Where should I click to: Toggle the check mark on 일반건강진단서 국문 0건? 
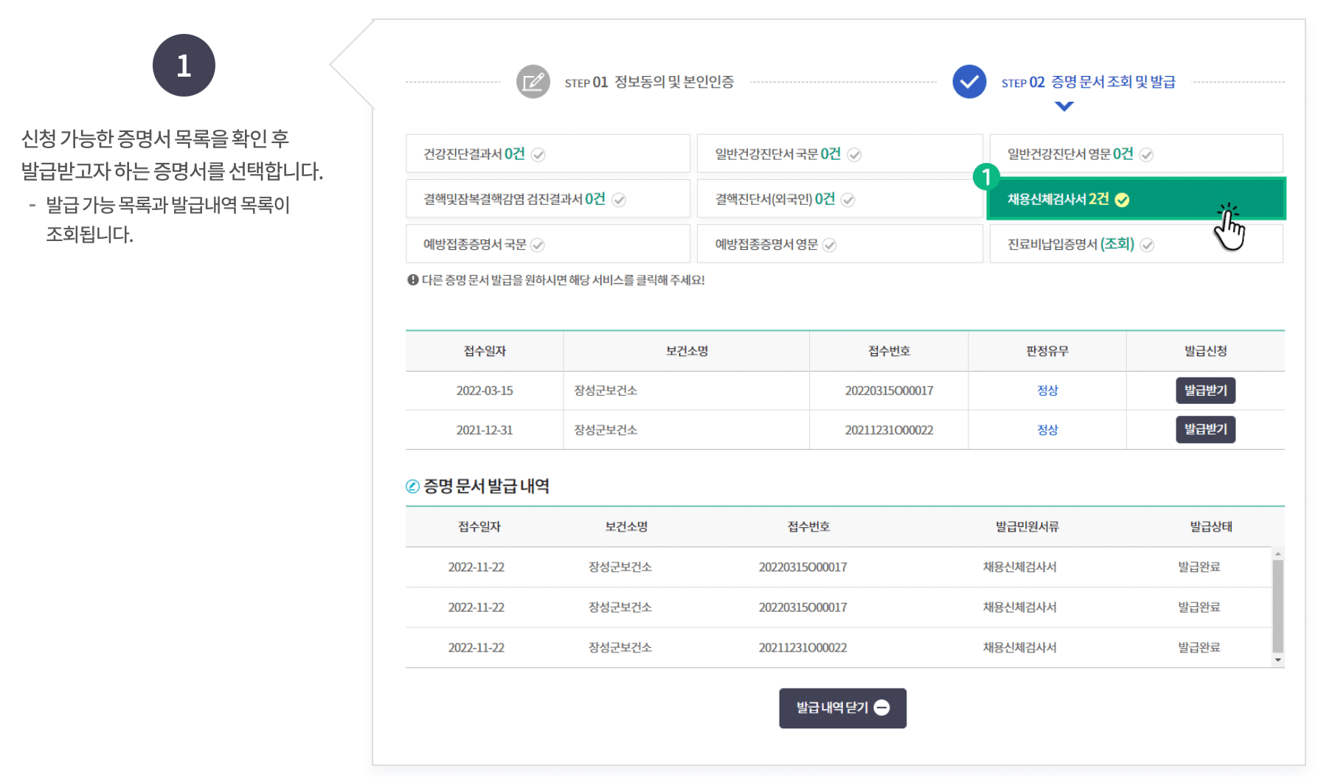[855, 154]
